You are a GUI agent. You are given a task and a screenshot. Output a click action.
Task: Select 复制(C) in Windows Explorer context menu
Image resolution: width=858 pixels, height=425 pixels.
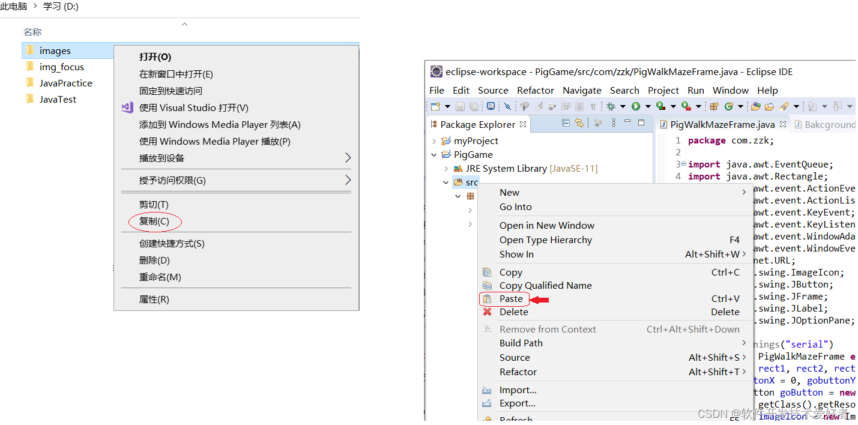[236, 222]
